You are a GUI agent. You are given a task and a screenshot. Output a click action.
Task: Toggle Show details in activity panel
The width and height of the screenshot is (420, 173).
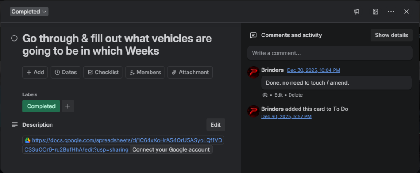click(391, 35)
